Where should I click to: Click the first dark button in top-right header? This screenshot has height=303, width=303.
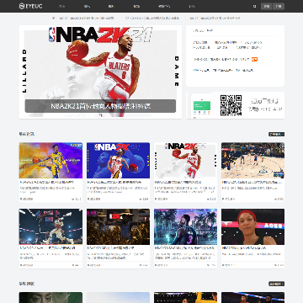click(266, 6)
